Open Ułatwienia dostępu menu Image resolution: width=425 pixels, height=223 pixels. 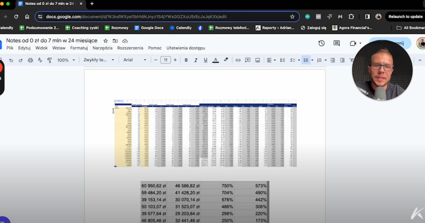[186, 48]
